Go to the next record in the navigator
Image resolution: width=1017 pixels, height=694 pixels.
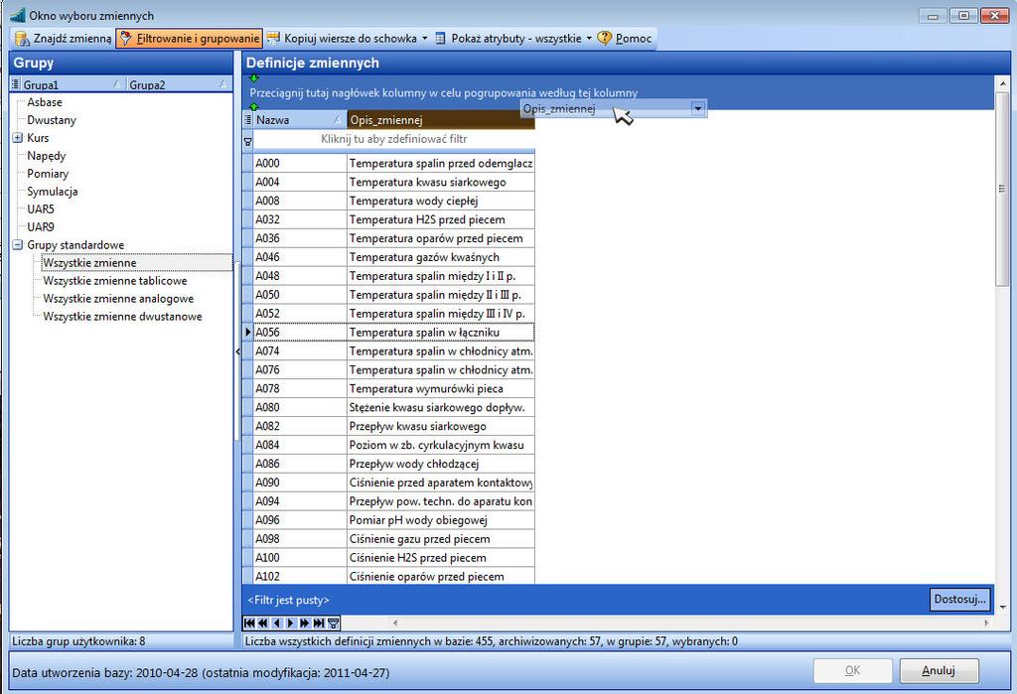[x=291, y=624]
